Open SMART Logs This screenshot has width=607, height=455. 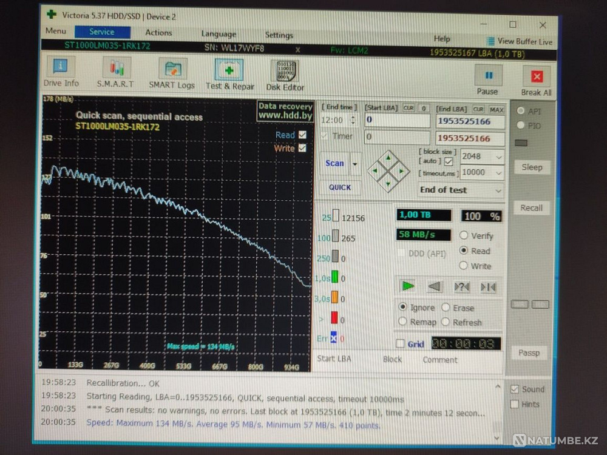tap(172, 72)
